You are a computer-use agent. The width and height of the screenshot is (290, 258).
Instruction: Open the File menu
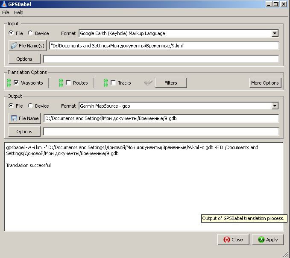6,12
